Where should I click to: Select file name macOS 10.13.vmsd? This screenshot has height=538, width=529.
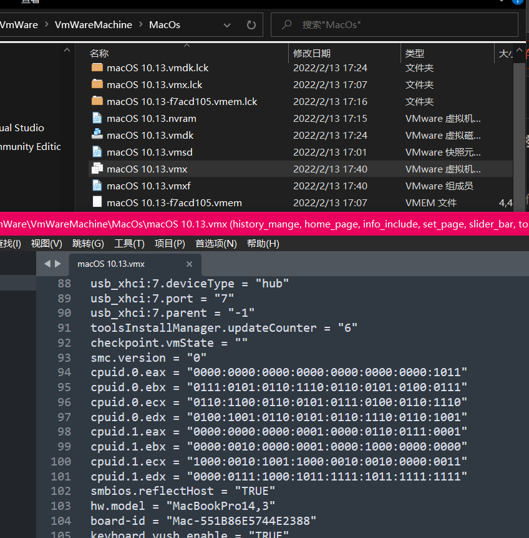click(149, 152)
